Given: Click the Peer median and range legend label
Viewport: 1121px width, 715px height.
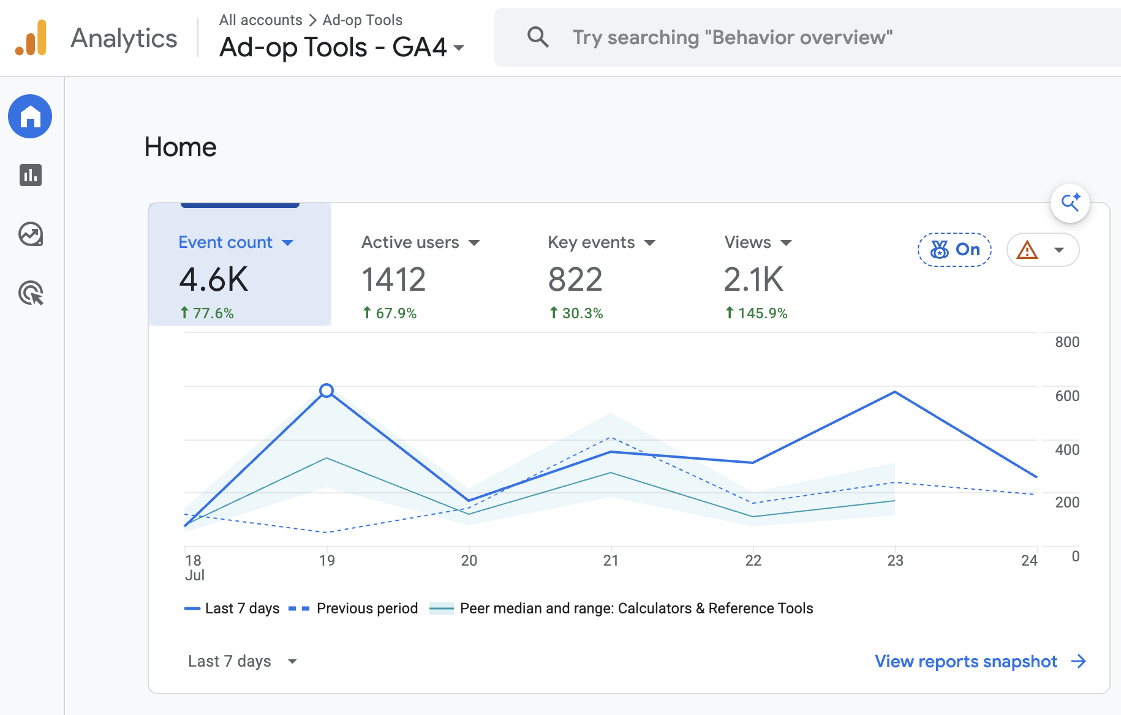Looking at the screenshot, I should click(x=636, y=608).
